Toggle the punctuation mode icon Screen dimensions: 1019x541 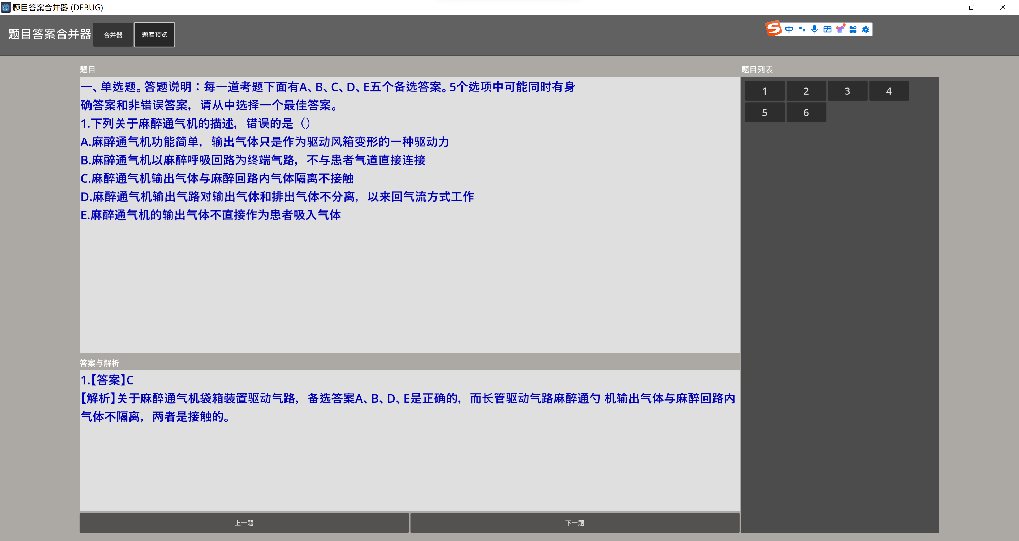click(x=802, y=29)
